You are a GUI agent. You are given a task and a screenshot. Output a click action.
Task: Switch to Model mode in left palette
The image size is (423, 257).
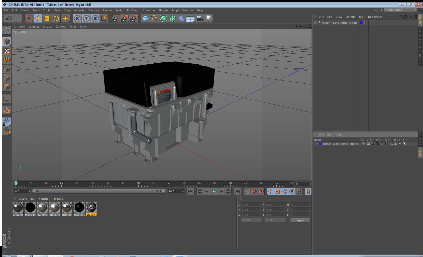point(7,42)
